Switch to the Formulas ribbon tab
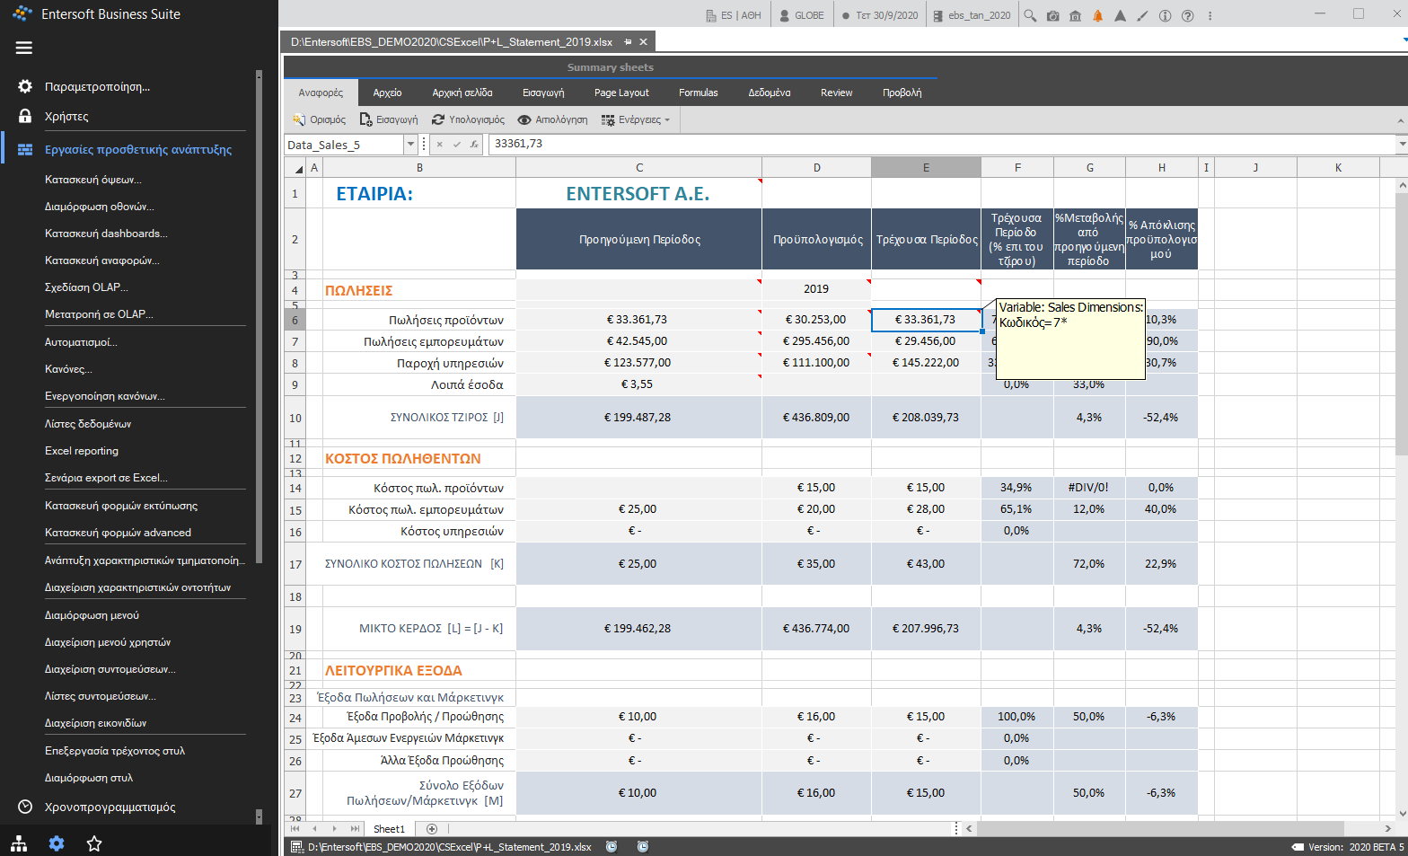1408x856 pixels. click(x=698, y=93)
